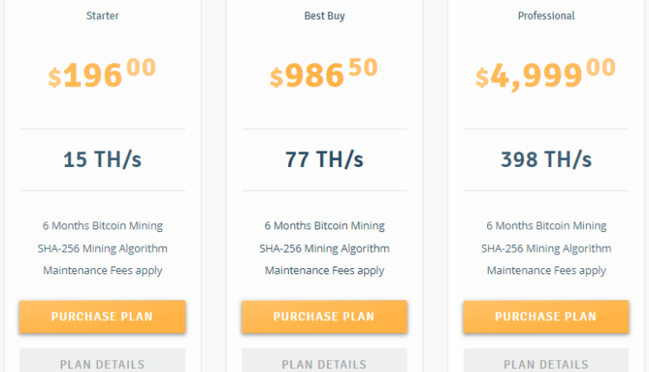Screen dimensions: 649x372
Task: Click Best Buy's SHA-256 Mining Algorithm text
Action: coord(324,248)
